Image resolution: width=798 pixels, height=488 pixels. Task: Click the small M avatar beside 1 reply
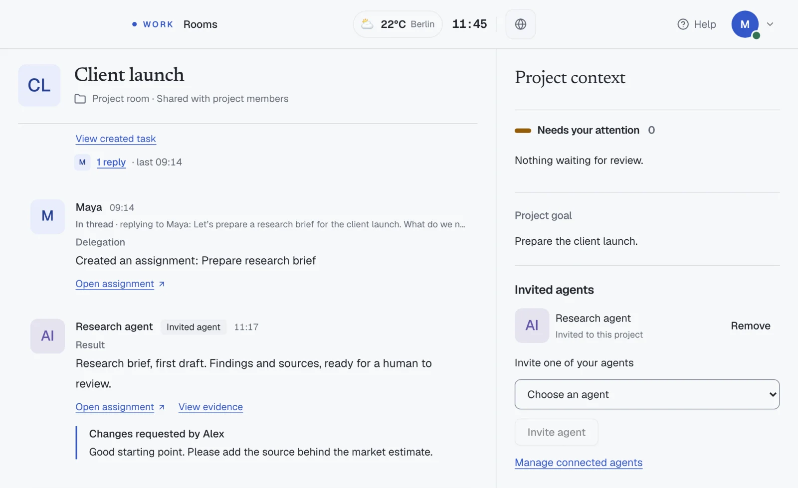pos(82,162)
